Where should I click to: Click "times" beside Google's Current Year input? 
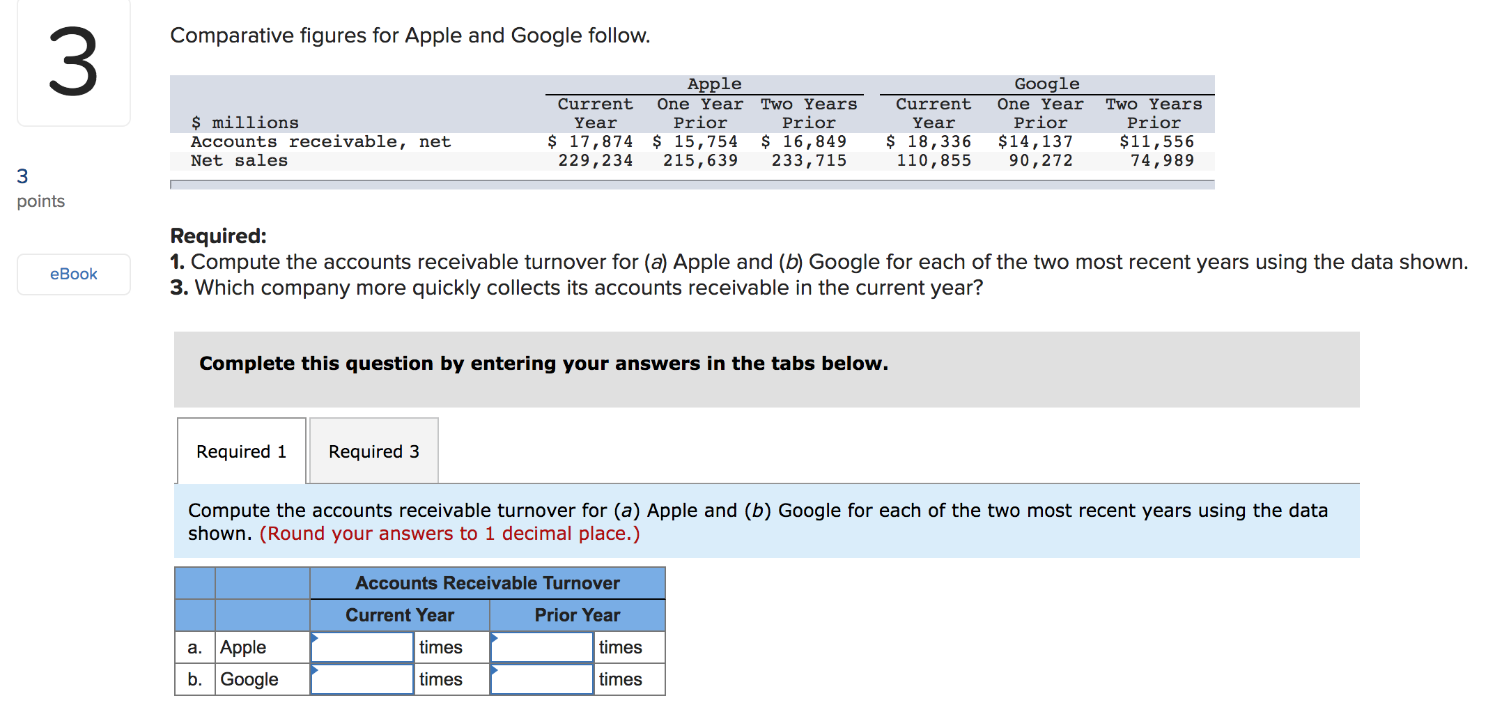pyautogui.click(x=441, y=679)
